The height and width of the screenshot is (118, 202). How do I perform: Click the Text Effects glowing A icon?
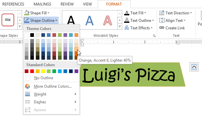click(127, 28)
